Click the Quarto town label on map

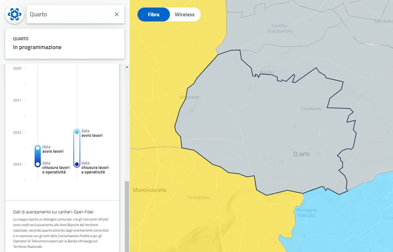pyautogui.click(x=302, y=154)
